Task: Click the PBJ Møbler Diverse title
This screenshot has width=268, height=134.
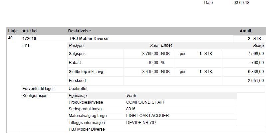Action: pyautogui.click(x=89, y=39)
